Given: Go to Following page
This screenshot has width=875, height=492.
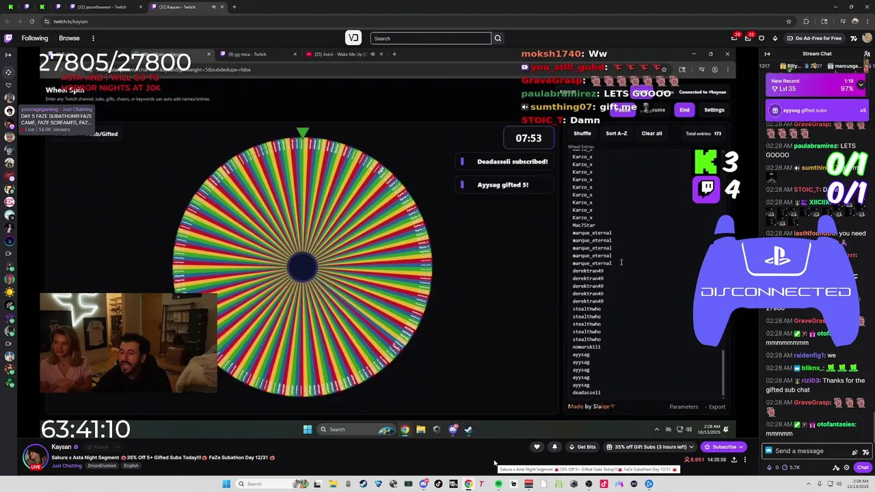Looking at the screenshot, I should point(35,38).
